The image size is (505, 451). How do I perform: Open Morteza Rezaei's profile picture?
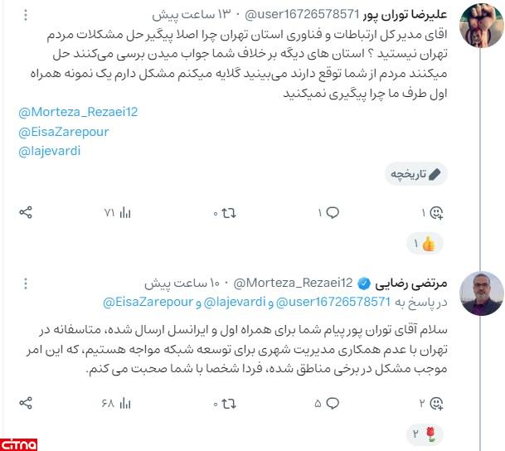482,293
